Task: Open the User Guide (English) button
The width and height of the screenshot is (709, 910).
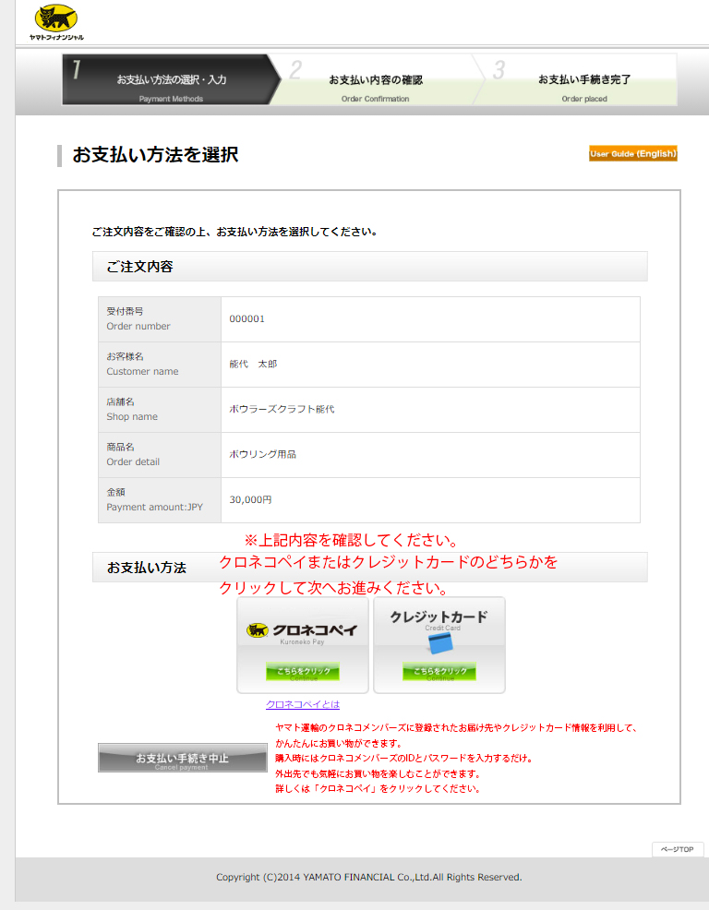Action: pos(633,154)
